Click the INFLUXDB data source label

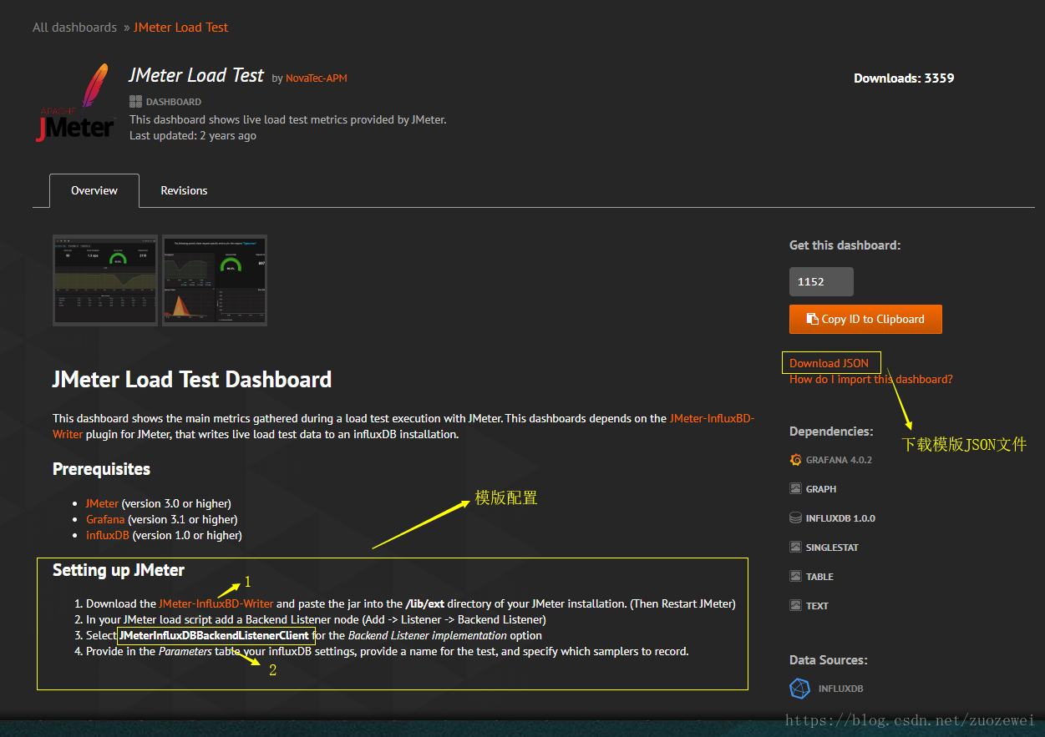point(840,689)
